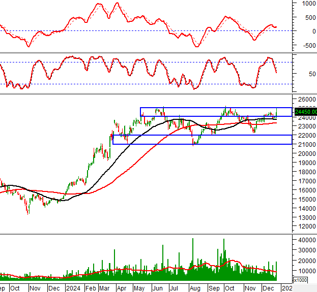Click the Mar label on the time axis

(105, 288)
